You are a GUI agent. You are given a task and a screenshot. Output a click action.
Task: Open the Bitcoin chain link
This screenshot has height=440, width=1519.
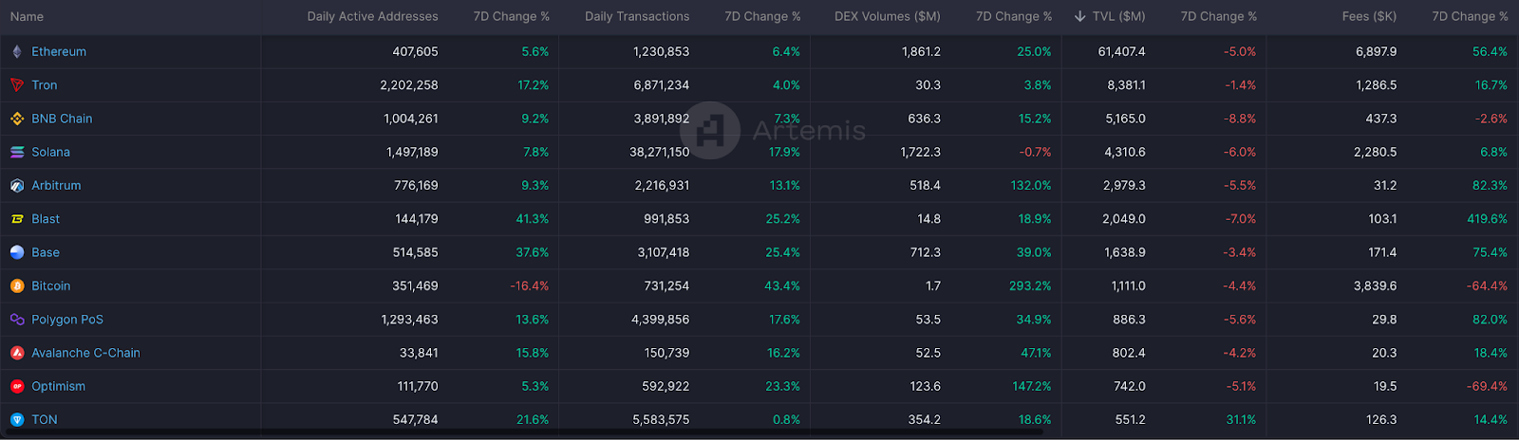click(x=51, y=286)
